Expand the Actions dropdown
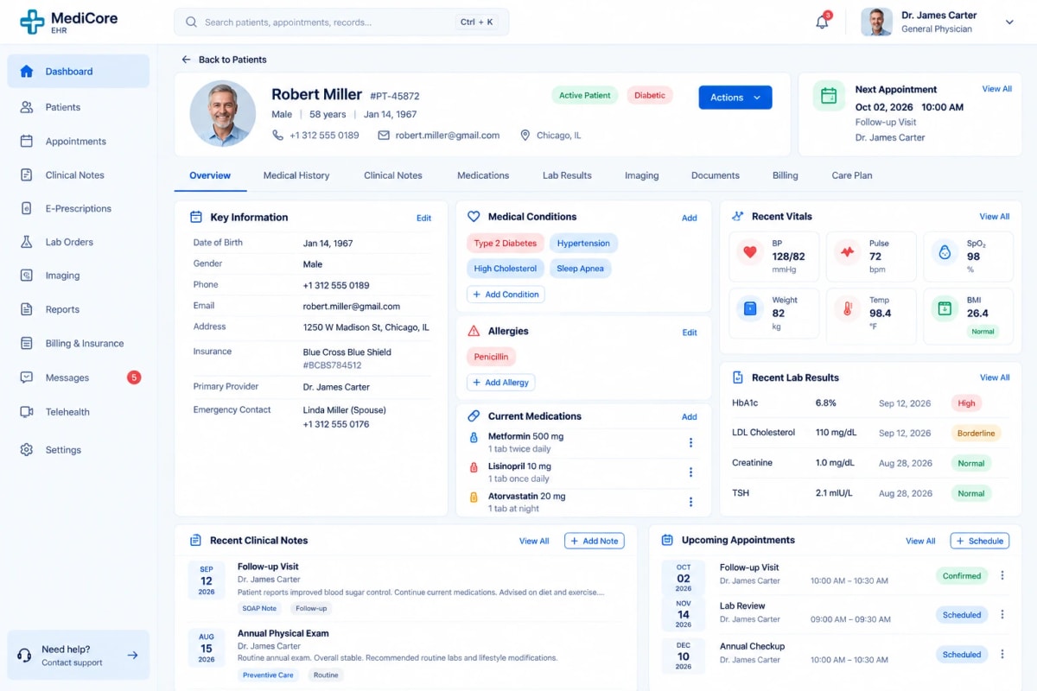The height and width of the screenshot is (691, 1037). point(735,98)
